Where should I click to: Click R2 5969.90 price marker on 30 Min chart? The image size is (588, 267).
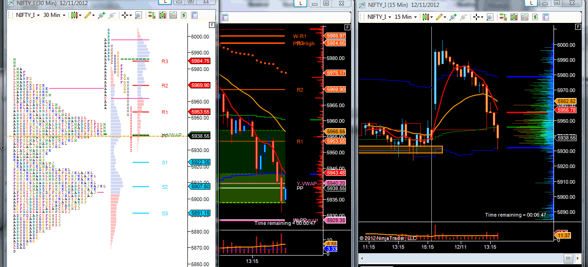[x=199, y=85]
